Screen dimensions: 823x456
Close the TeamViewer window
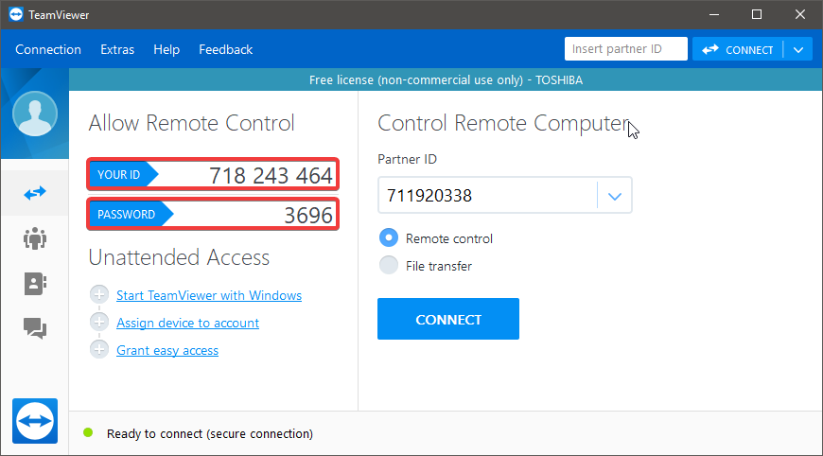coord(800,15)
